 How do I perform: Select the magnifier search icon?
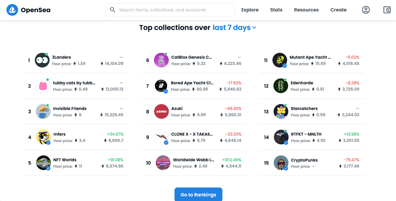[x=113, y=10]
